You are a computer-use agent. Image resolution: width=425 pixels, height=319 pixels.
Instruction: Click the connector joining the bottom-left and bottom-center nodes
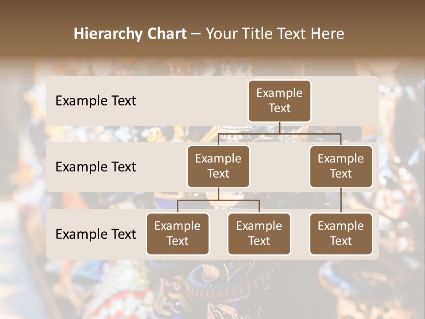click(218, 200)
